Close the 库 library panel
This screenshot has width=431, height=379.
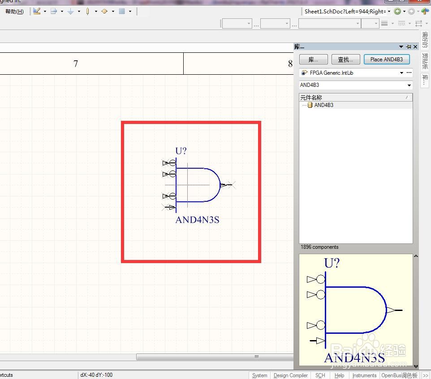pyautogui.click(x=415, y=47)
